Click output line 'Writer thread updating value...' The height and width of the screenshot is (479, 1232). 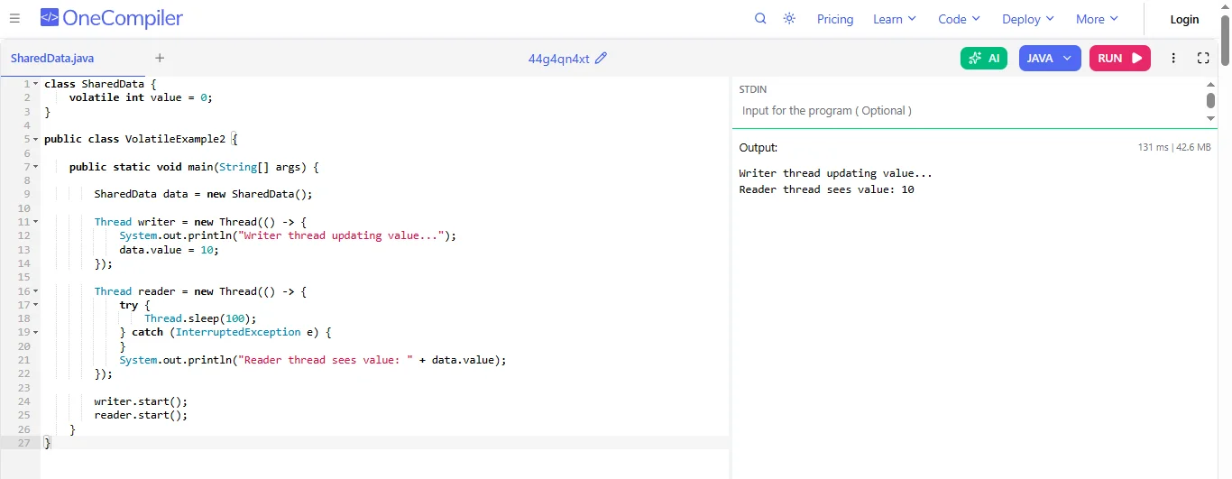pos(835,173)
